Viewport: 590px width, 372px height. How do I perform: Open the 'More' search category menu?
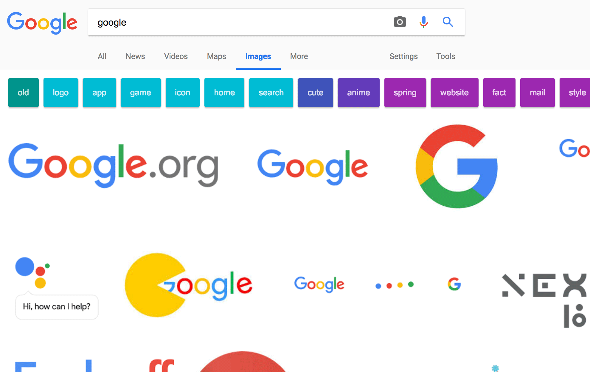point(298,56)
